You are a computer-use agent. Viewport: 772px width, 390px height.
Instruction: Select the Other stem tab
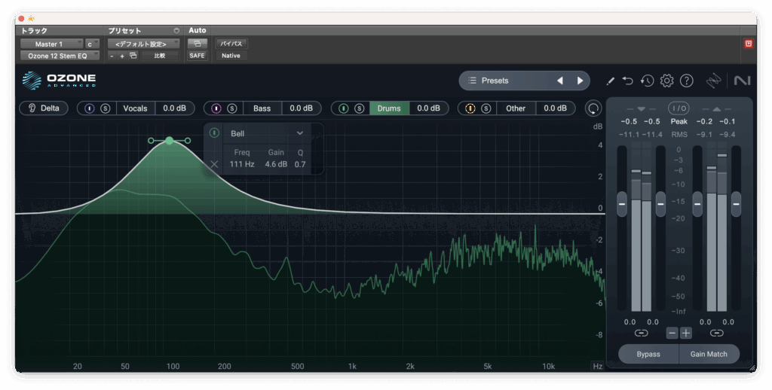[516, 108]
